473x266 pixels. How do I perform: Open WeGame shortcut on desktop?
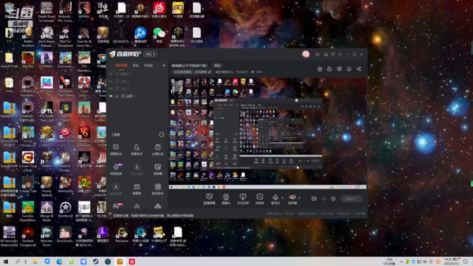pyautogui.click(x=122, y=235)
